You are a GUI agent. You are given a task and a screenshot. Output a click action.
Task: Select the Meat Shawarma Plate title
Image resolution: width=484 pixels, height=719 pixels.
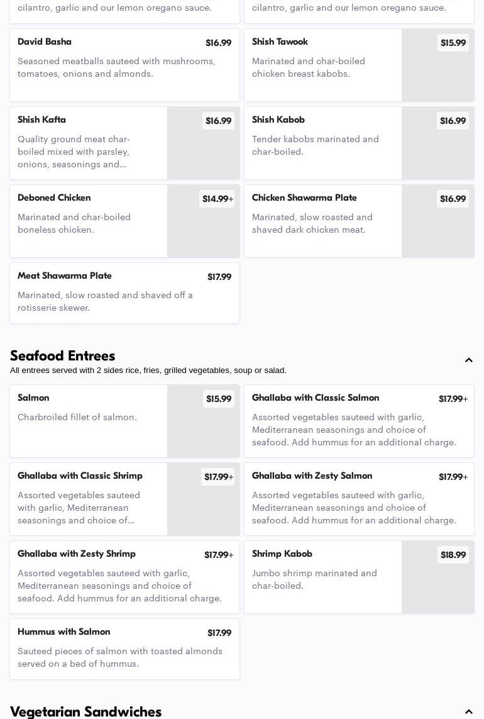pos(65,276)
